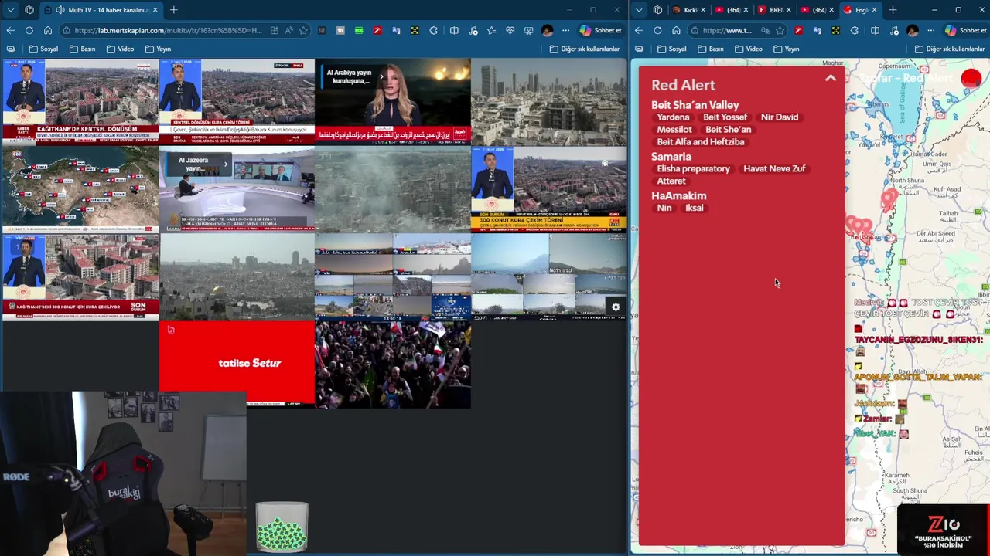Open browser essentials heart icon in Multi TV window
Screen dimensions: 990x556
tap(510, 30)
